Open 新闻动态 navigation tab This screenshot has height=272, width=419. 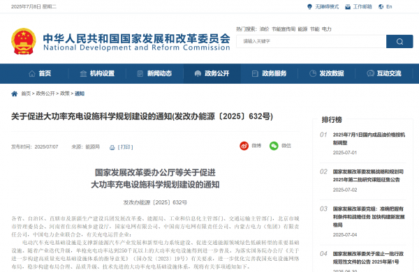click(x=159, y=73)
